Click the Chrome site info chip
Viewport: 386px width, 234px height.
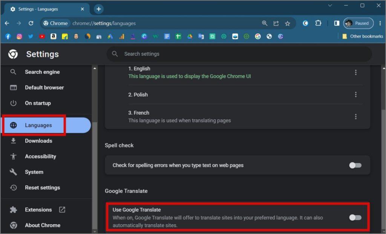point(56,23)
